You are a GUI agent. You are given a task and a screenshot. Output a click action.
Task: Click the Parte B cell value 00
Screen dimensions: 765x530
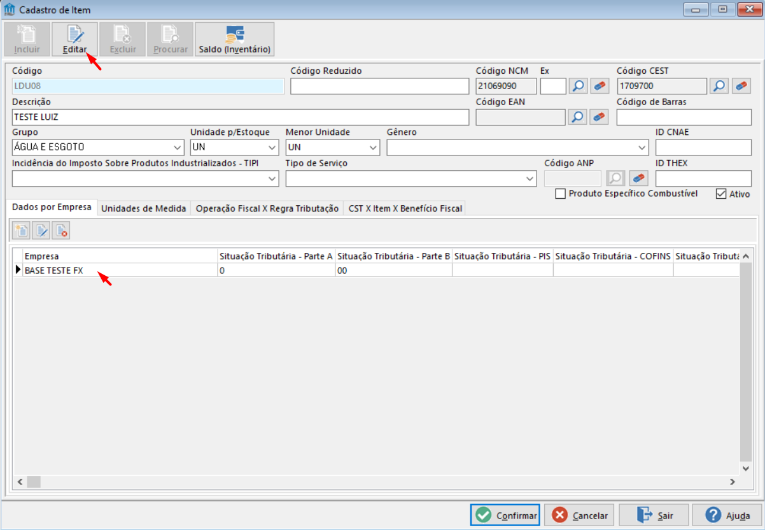(394, 270)
